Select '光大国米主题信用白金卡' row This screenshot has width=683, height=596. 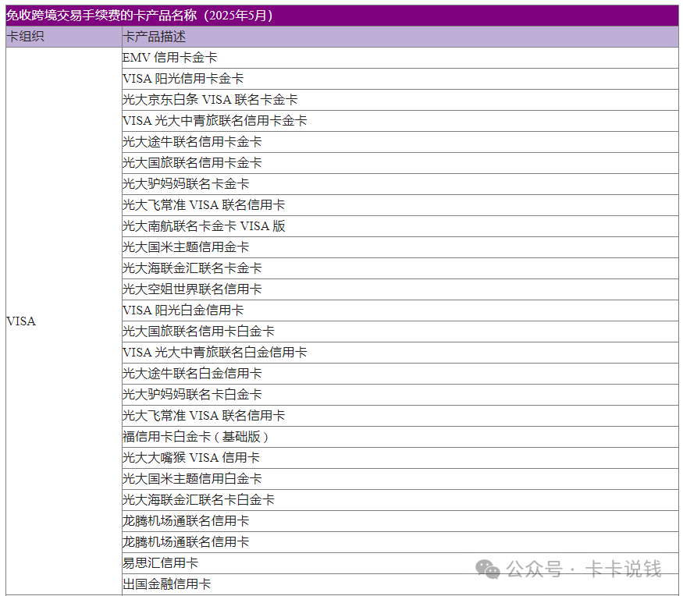coord(400,479)
